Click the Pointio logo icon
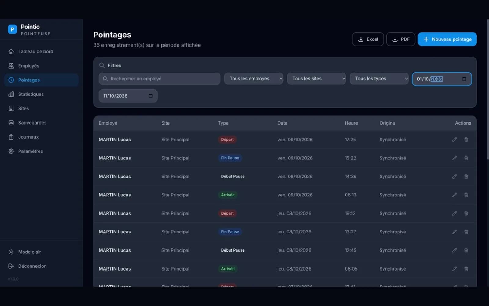489x306 pixels. [12, 29]
